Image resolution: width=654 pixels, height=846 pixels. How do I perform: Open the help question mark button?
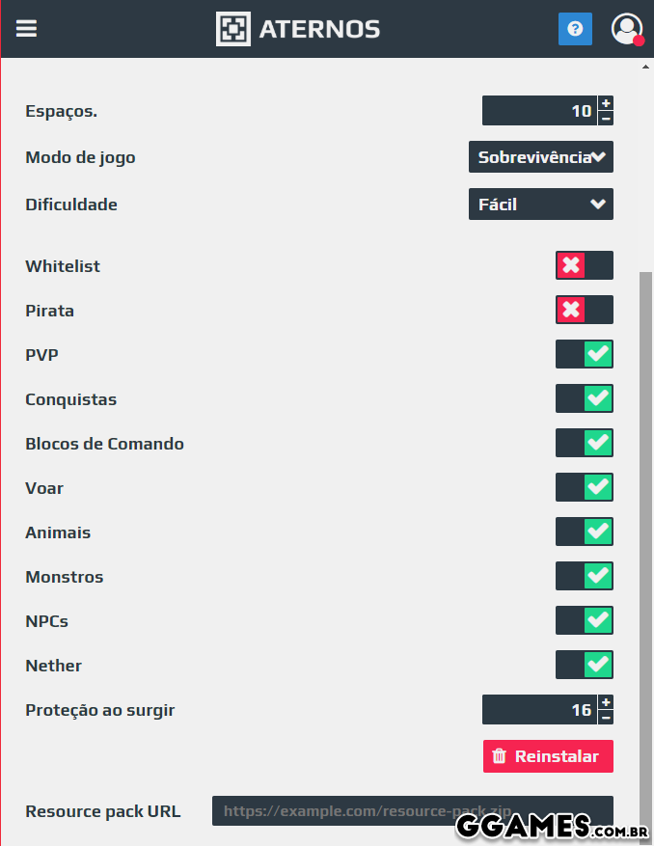[575, 29]
